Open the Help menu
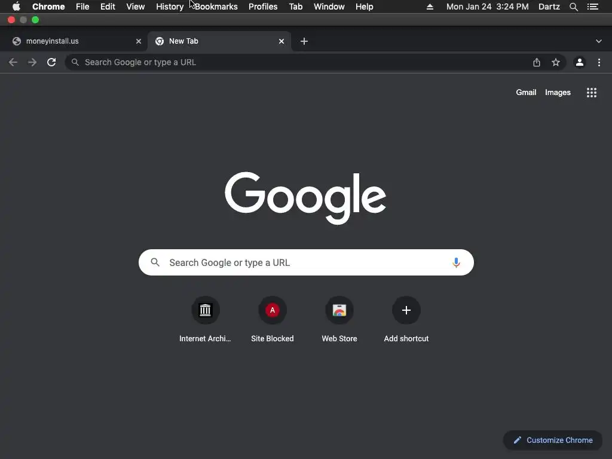 point(364,7)
